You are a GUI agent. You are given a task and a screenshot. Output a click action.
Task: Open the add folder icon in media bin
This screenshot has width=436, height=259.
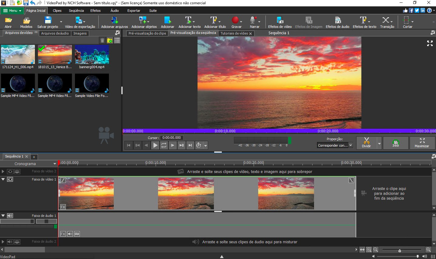(x=109, y=40)
